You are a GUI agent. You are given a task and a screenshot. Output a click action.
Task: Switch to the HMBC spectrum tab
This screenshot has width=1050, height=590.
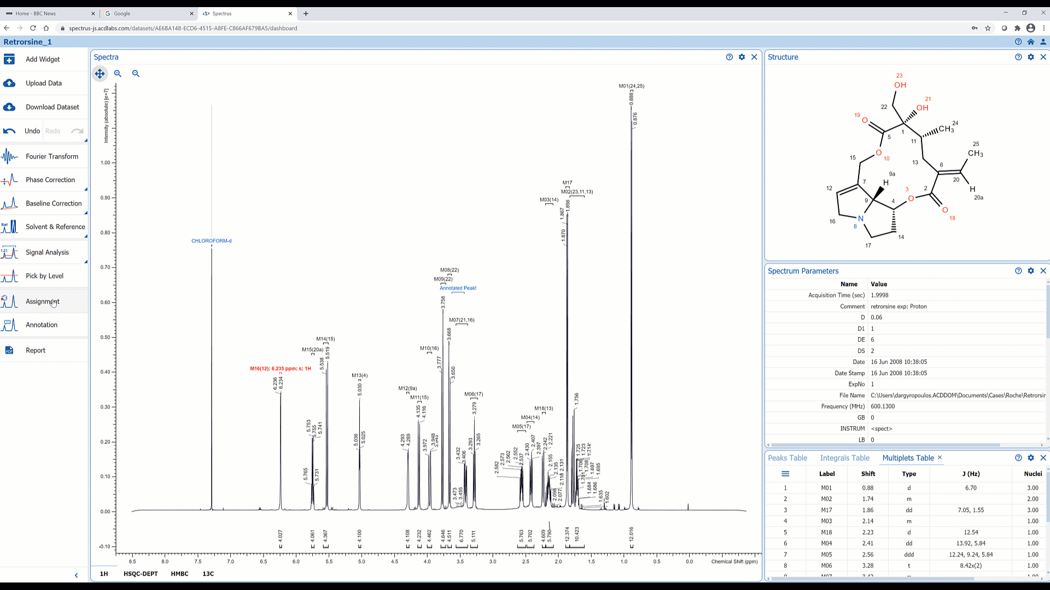pos(179,574)
